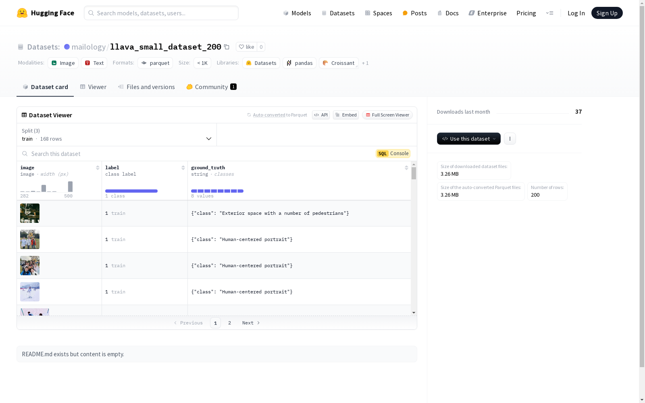Viewport: 645px width, 403px height.
Task: Click the magnifier icon in dataset search
Action: 25,154
